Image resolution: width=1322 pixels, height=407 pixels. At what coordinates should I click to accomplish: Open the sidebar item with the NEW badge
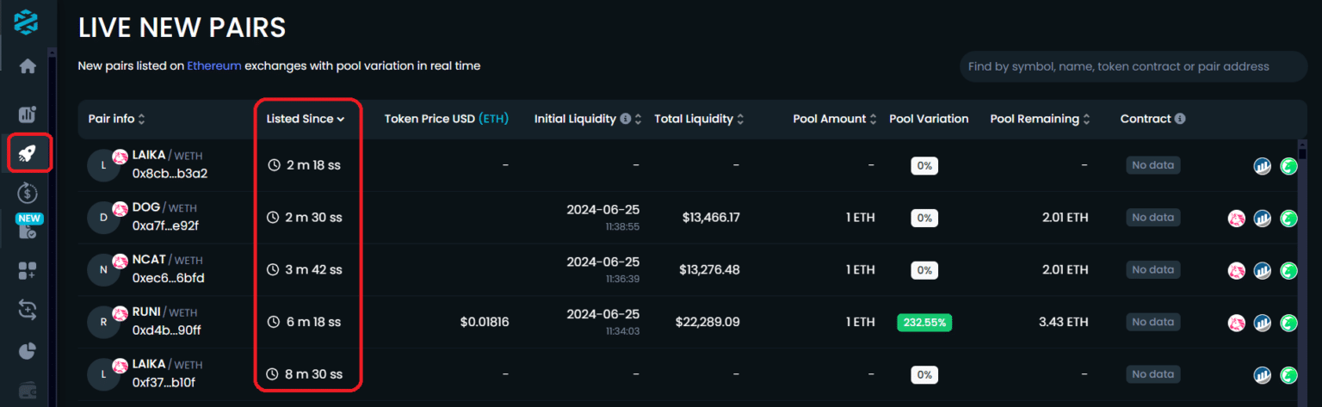pos(28,229)
